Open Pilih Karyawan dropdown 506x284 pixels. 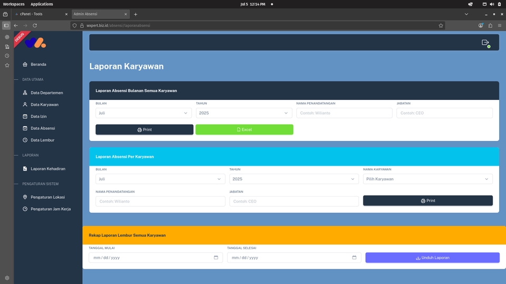(427, 179)
